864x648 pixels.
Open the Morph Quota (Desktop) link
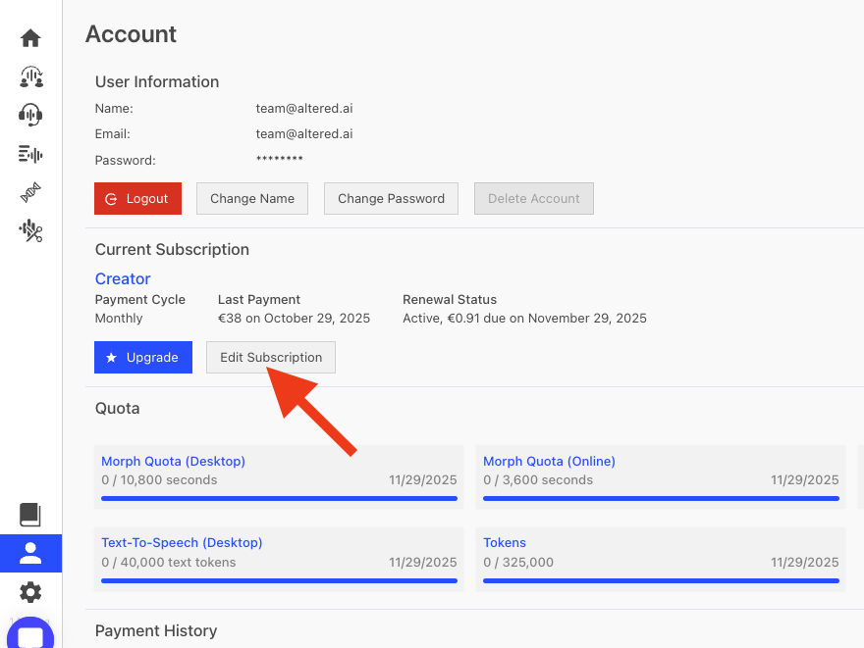[173, 461]
